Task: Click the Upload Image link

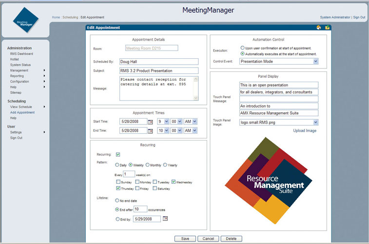Action: coord(305,131)
